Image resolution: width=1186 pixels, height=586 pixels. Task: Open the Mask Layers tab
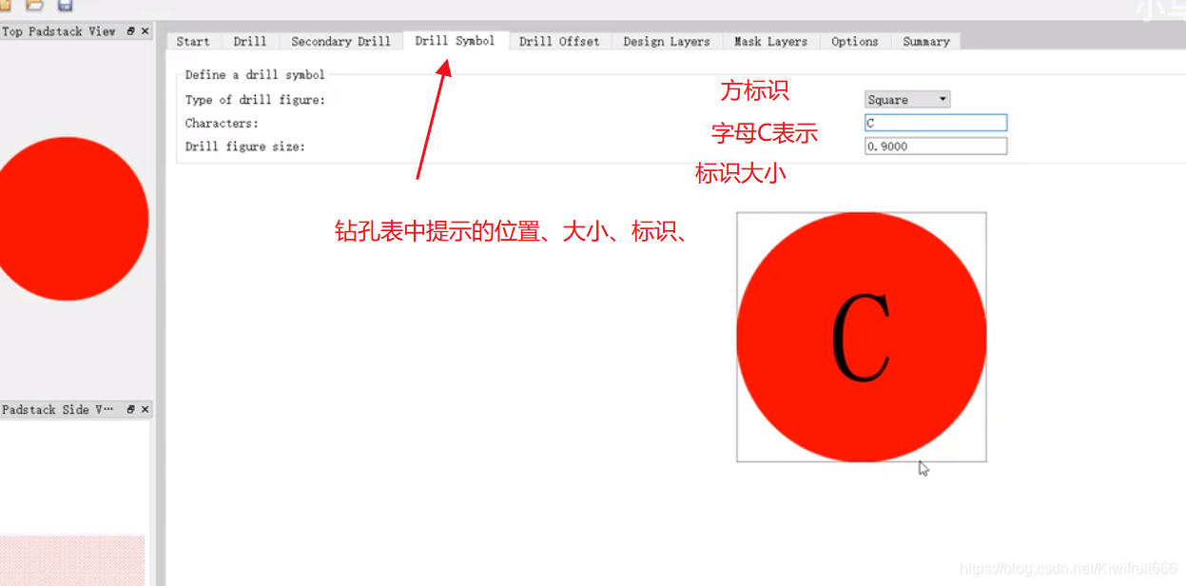click(770, 41)
